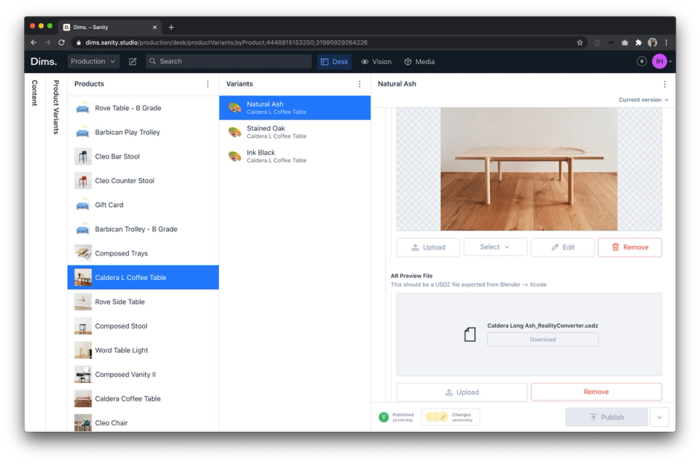Viewport: 700px width, 464px height.
Task: Select Gift Card in products list
Action: (143, 205)
